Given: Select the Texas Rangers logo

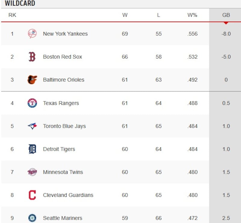Looking at the screenshot, I should coord(32,103).
